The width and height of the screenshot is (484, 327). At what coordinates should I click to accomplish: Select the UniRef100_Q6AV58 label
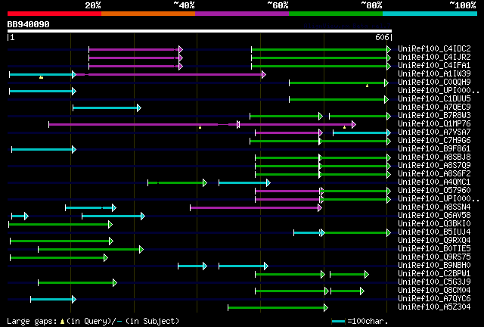point(434,216)
